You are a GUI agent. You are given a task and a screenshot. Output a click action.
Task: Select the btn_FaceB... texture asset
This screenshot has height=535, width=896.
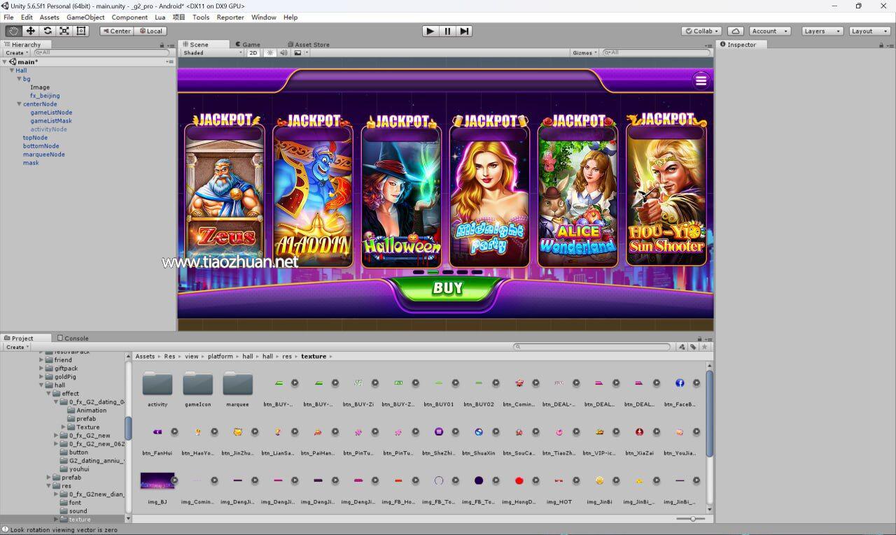click(680, 389)
